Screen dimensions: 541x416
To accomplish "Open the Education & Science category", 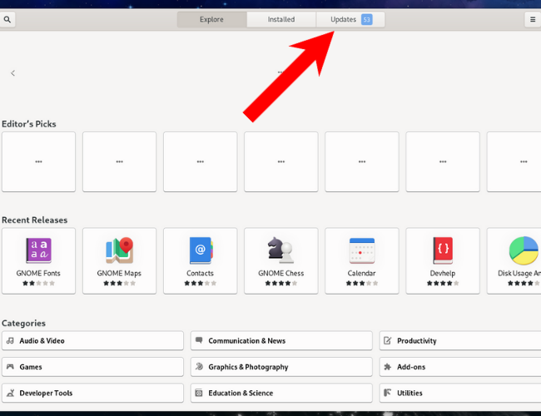I will [281, 393].
